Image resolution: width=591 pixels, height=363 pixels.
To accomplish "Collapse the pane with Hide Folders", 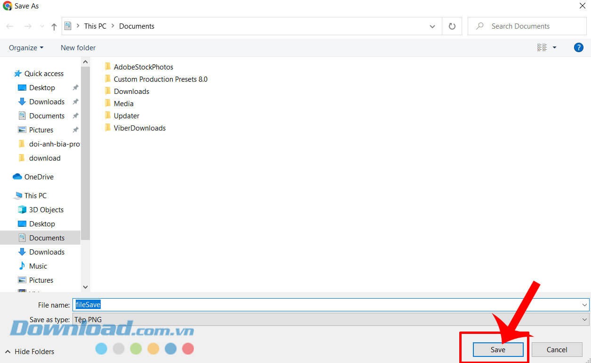I will (30, 352).
